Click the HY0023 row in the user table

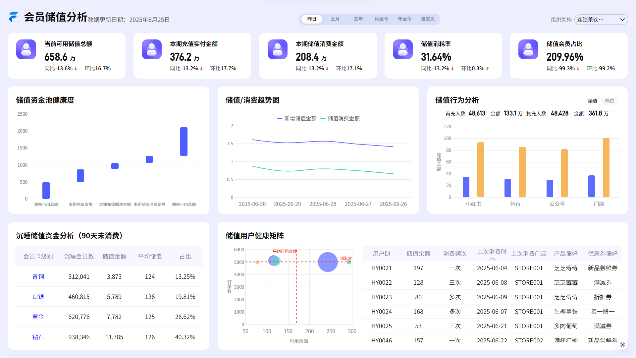[381, 297]
